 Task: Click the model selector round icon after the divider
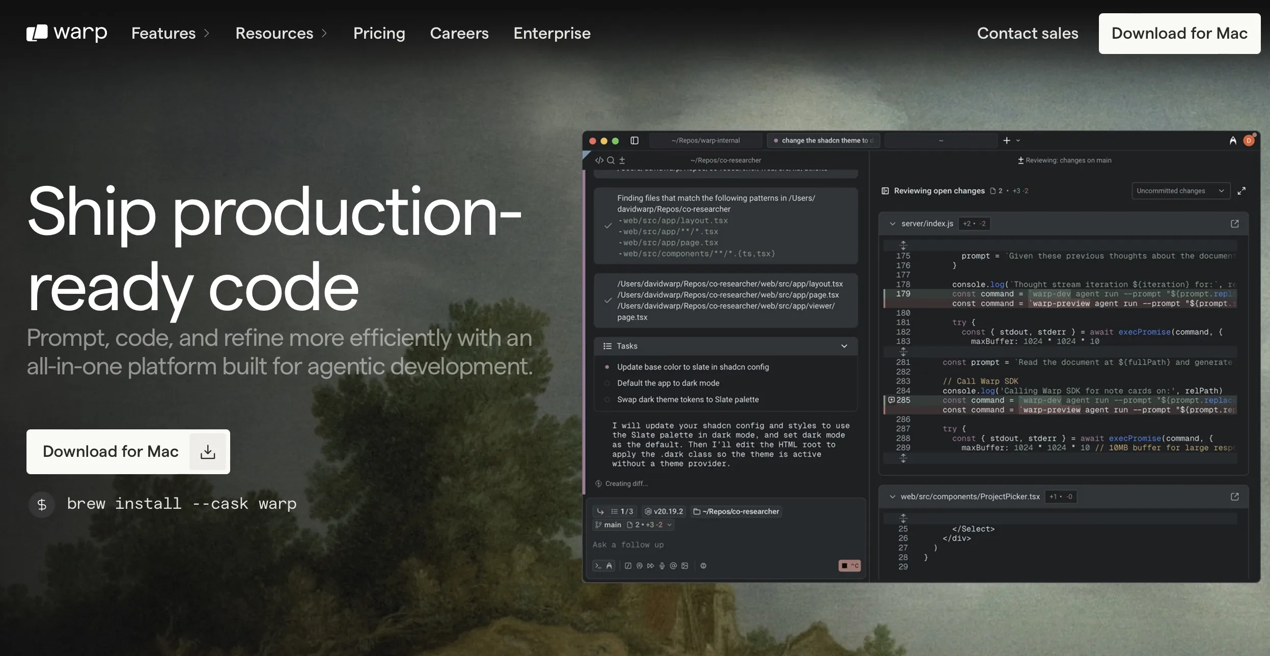click(x=703, y=566)
